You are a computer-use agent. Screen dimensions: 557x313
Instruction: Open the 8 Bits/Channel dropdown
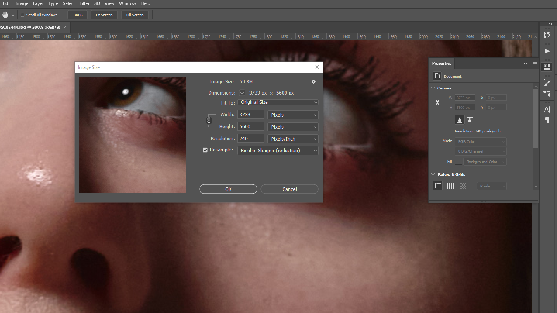[481, 151]
